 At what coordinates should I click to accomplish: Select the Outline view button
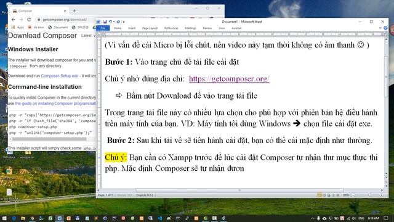(x=334, y=195)
